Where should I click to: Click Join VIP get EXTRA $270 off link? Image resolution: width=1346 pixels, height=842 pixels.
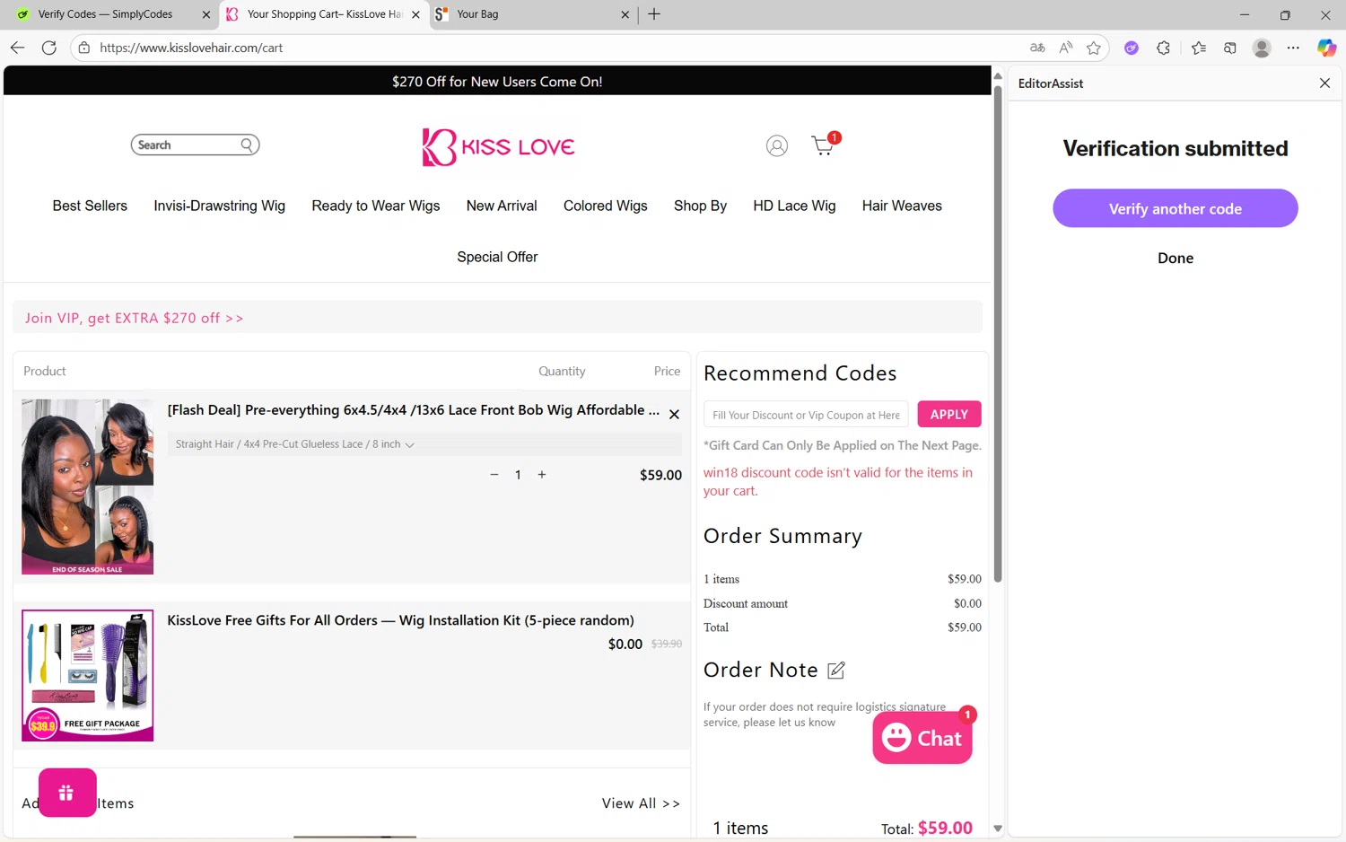(134, 318)
